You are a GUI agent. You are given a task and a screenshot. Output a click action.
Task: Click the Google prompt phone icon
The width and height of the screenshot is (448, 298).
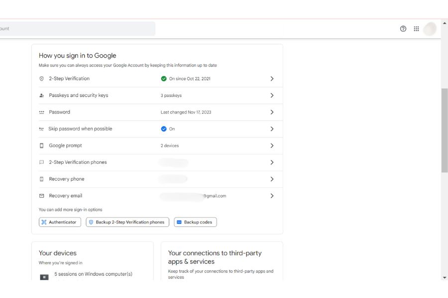point(42,146)
